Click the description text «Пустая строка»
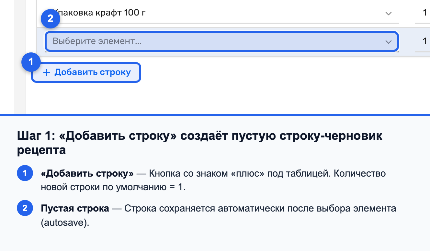This screenshot has height=251, width=430. pos(75,209)
